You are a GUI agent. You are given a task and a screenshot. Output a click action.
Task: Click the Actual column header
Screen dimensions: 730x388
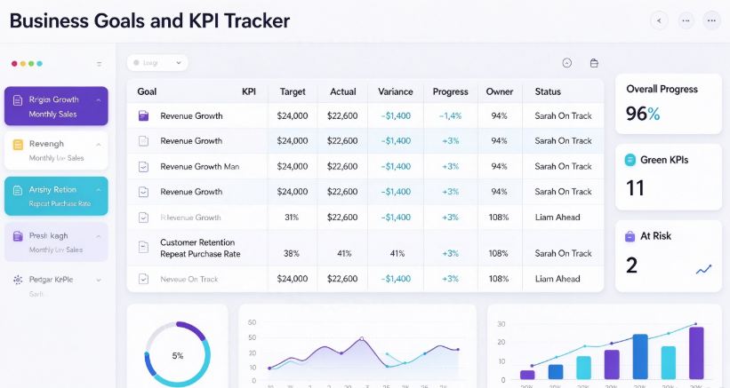[x=343, y=91]
